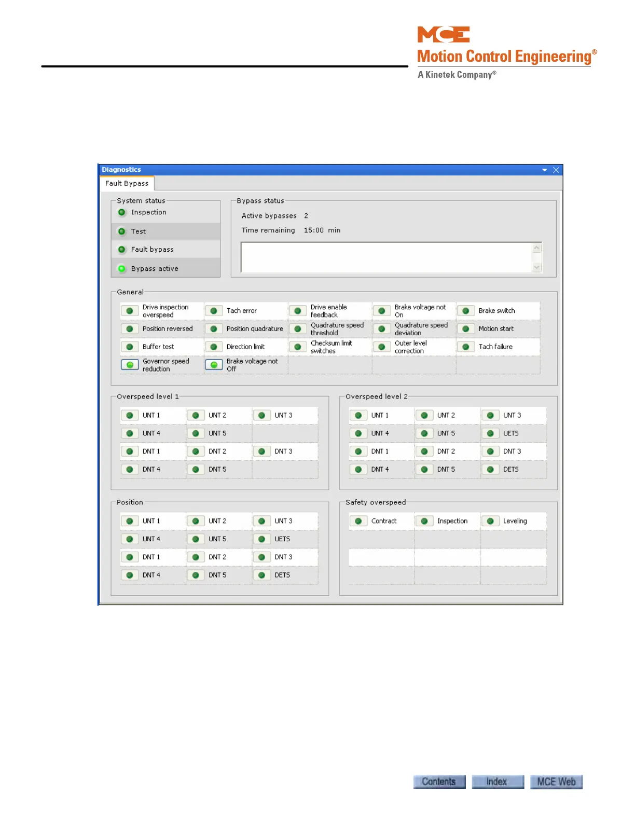Click DETS LED in Overspeed level 2

(490, 469)
